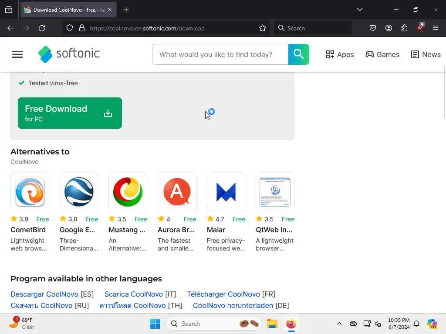Open Softonic hamburger side menu

[x=17, y=54]
